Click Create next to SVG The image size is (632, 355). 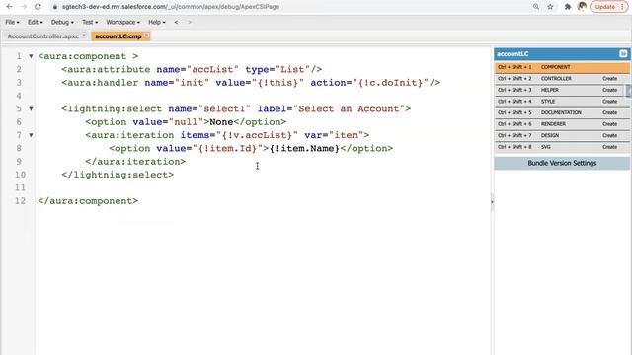[610, 147]
